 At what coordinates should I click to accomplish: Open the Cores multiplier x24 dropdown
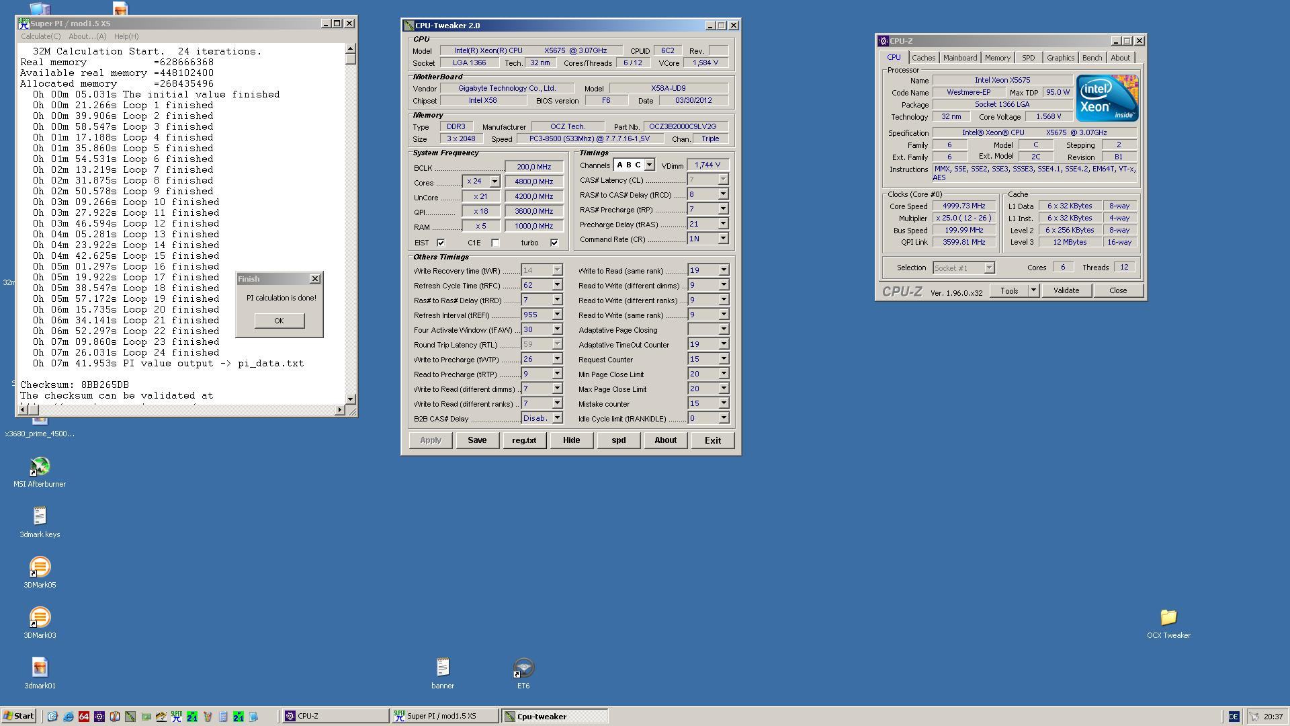tap(494, 182)
